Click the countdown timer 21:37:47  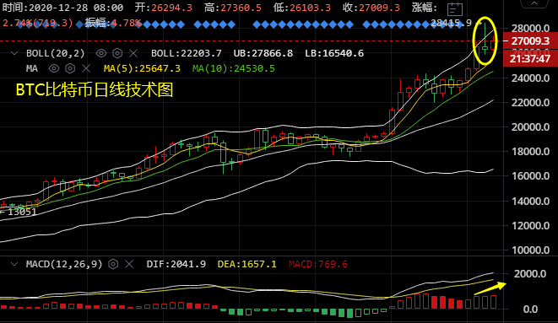coord(530,59)
